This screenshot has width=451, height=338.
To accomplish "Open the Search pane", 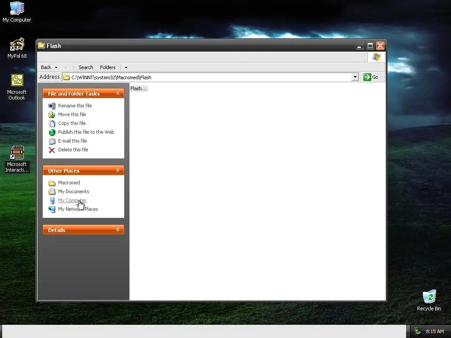I will point(86,67).
